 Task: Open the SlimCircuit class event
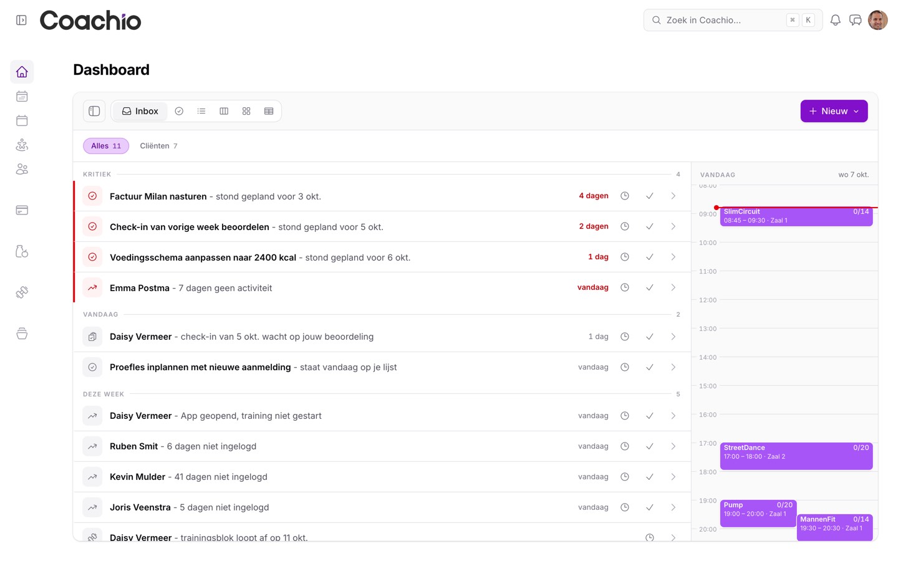click(x=796, y=216)
